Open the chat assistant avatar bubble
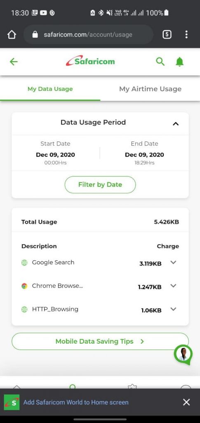200x423 pixels. click(183, 354)
